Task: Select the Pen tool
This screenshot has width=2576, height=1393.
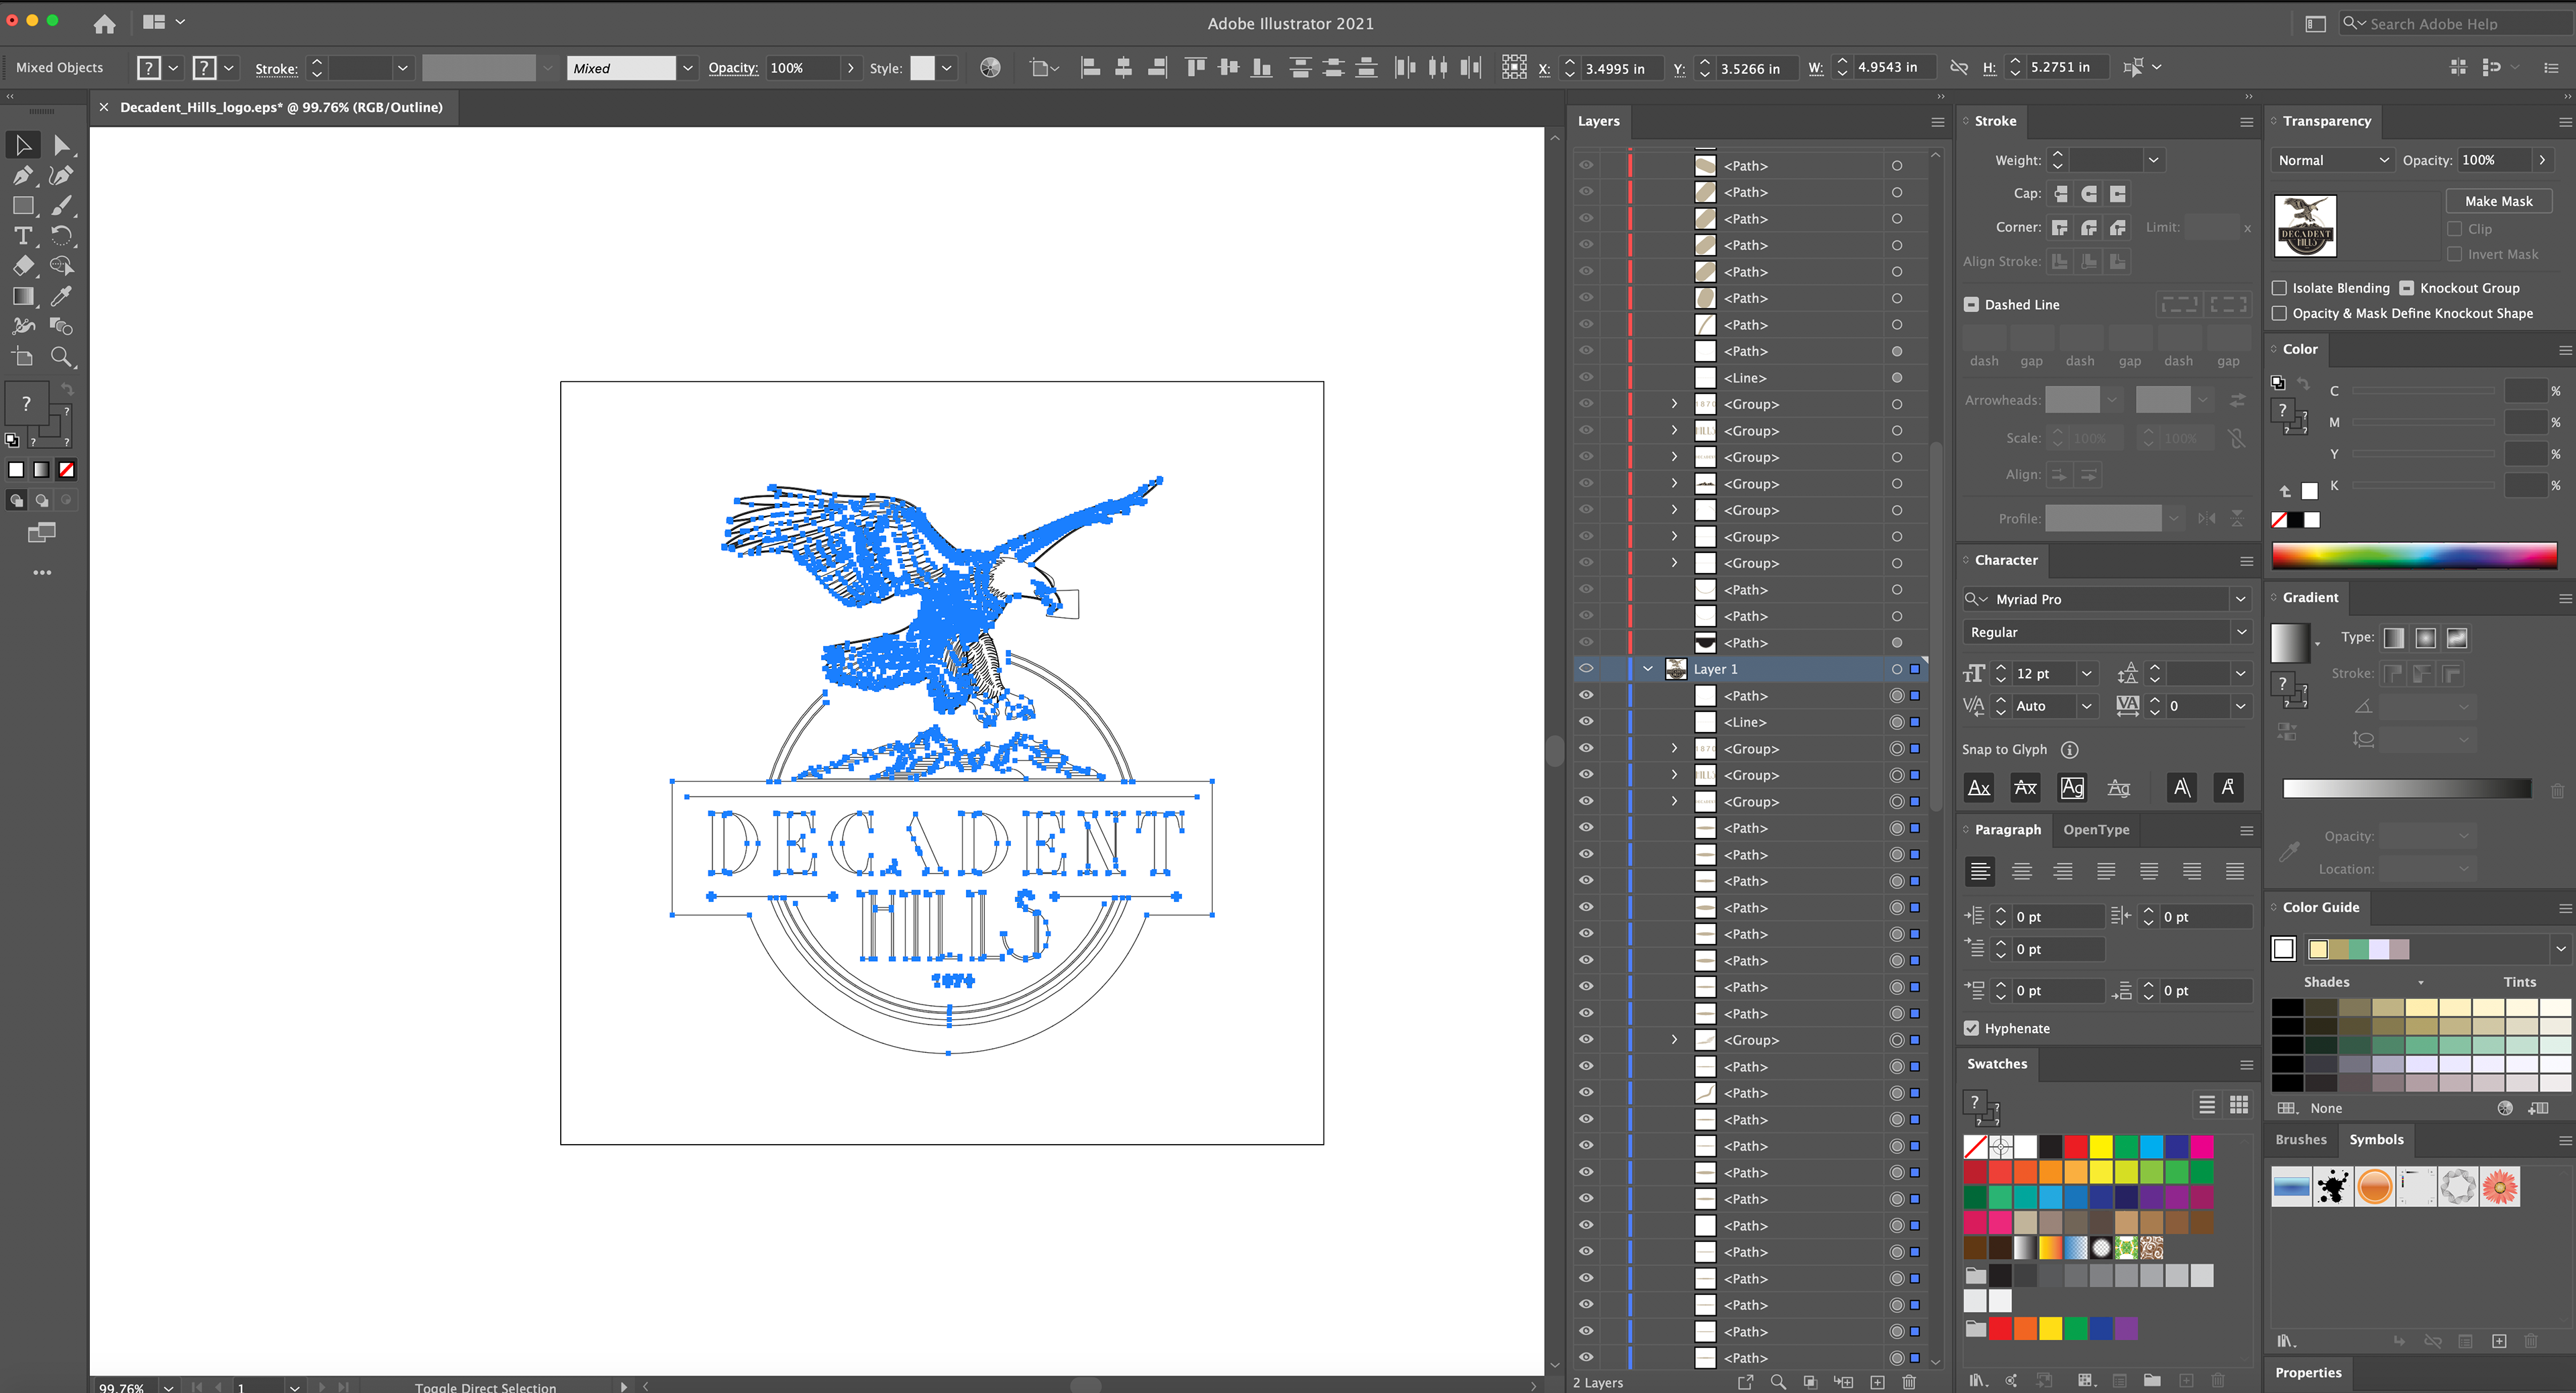Action: 22,176
